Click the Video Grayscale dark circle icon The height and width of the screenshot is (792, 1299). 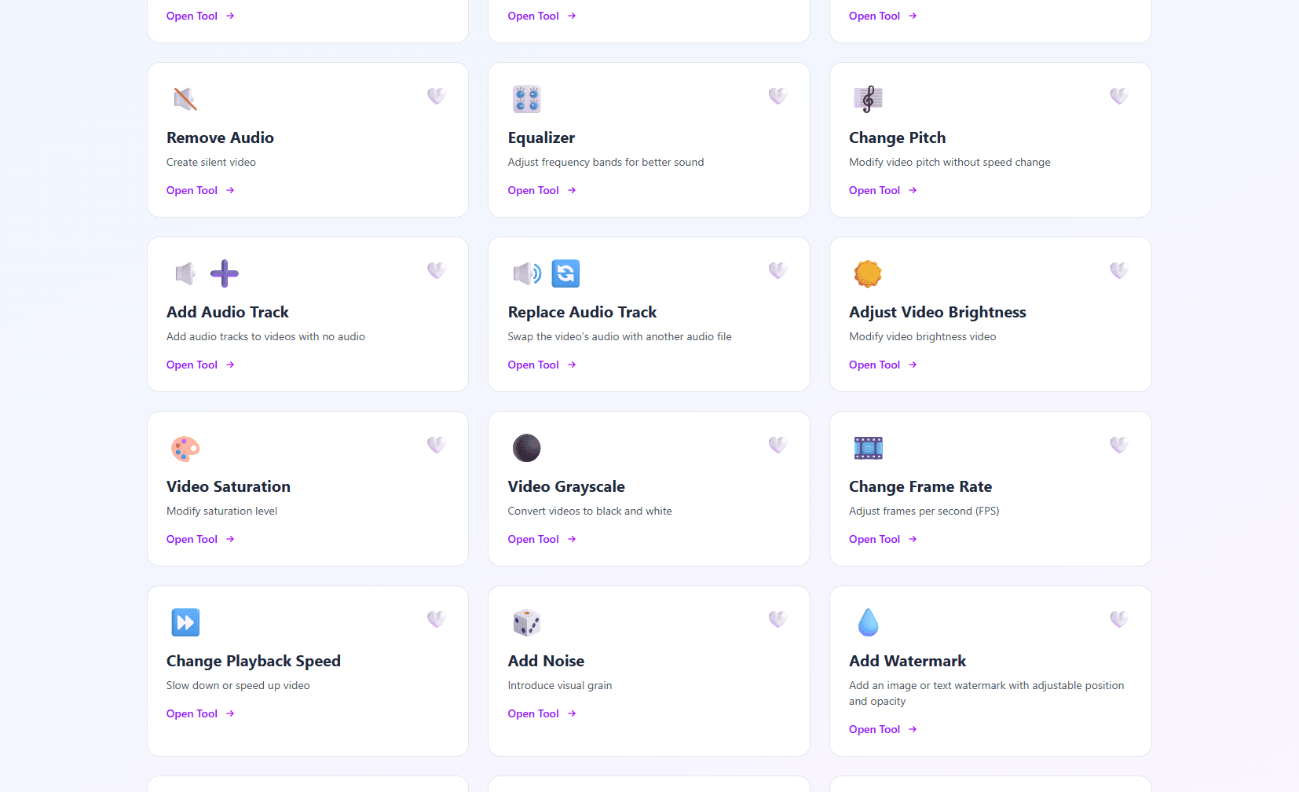526,448
